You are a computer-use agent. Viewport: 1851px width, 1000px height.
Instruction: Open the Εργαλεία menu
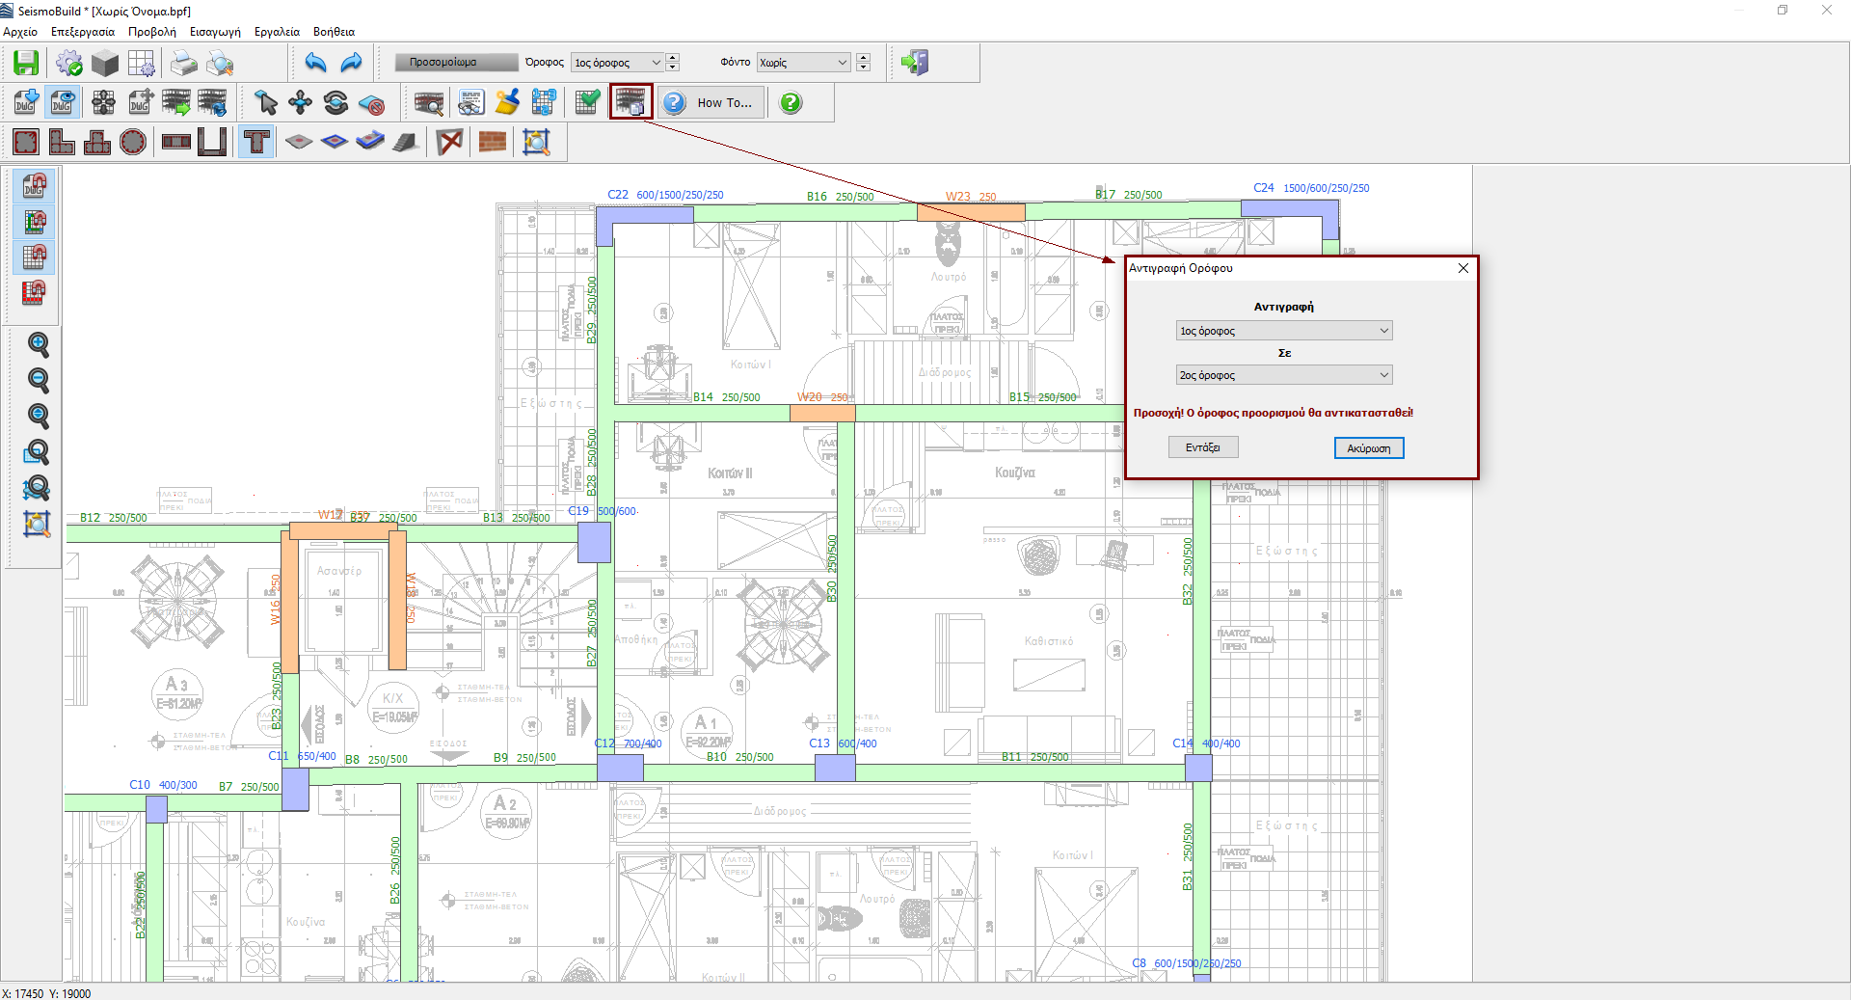tap(277, 32)
